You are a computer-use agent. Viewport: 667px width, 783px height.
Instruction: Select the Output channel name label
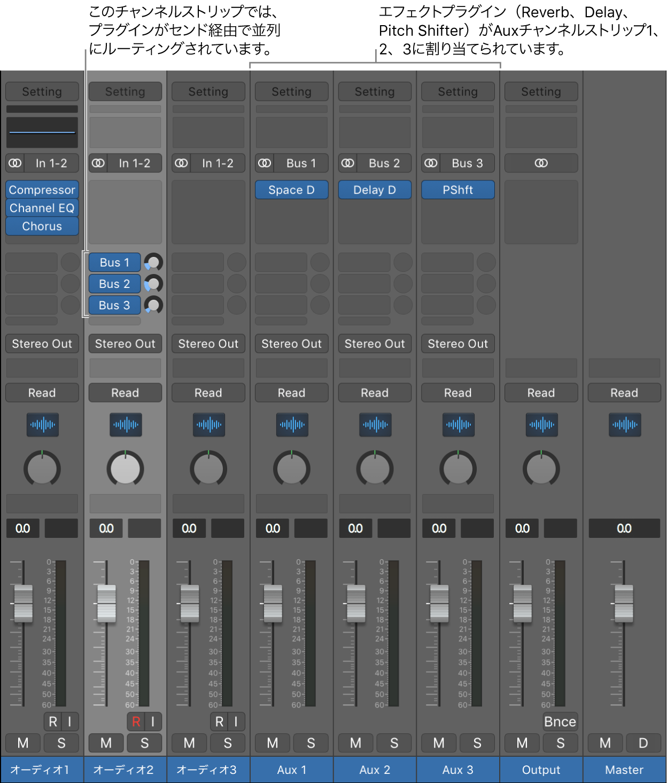[541, 770]
